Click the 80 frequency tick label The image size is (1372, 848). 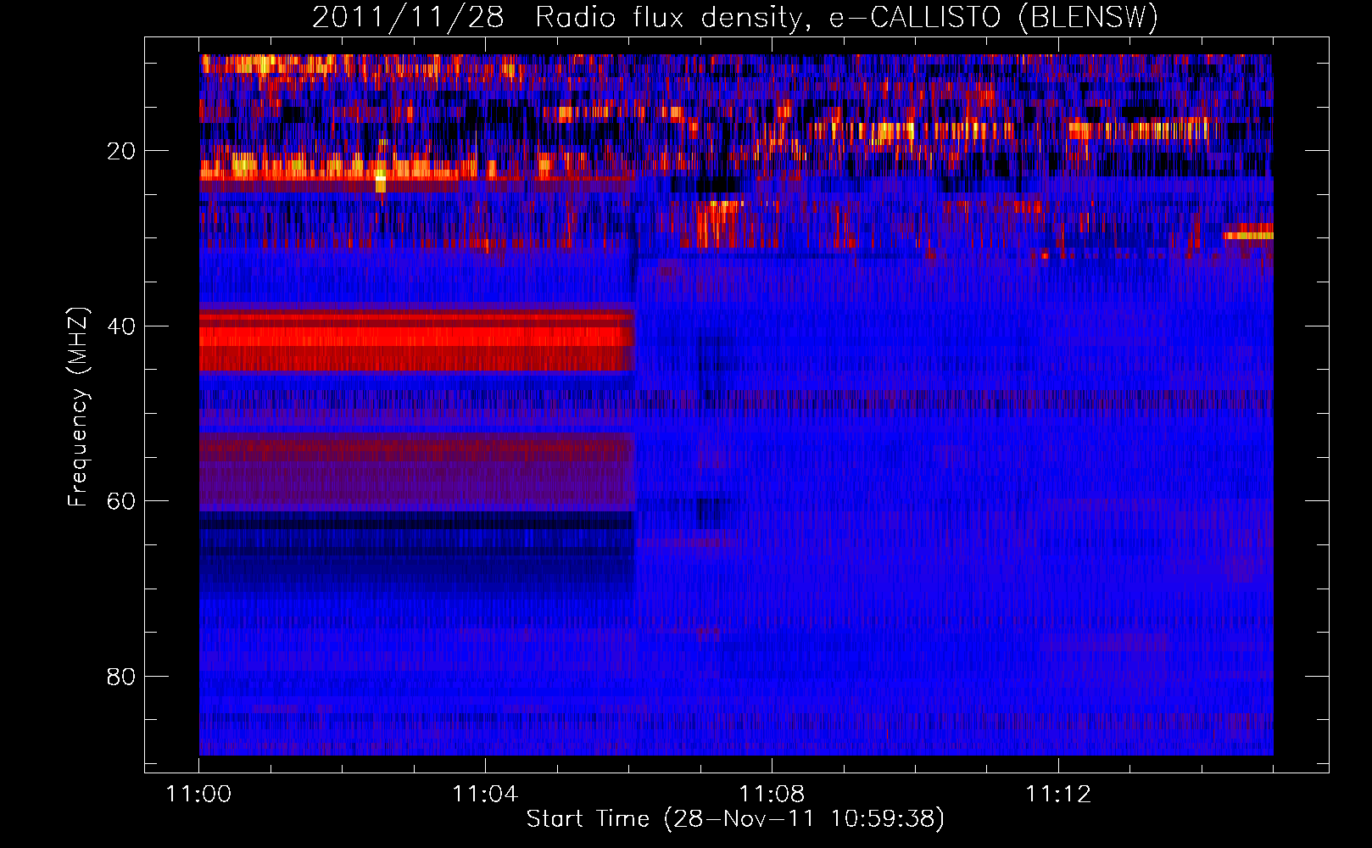coord(121,677)
